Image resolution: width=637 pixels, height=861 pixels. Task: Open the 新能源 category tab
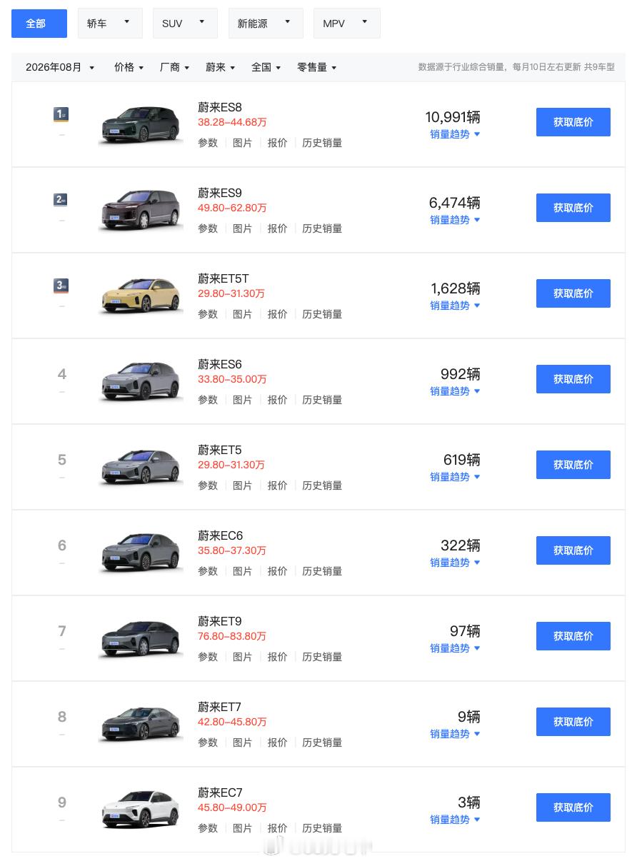266,24
